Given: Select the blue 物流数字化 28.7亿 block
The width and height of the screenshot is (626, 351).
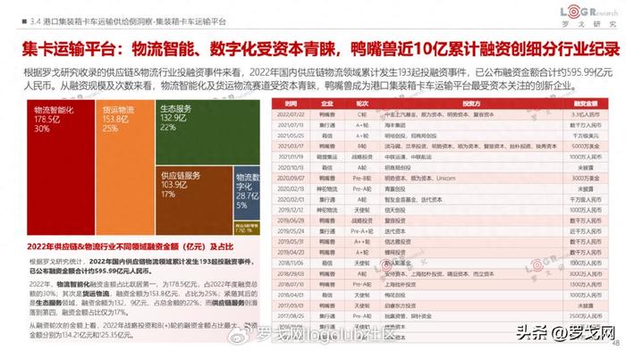Looking at the screenshot, I should pyautogui.click(x=247, y=193).
